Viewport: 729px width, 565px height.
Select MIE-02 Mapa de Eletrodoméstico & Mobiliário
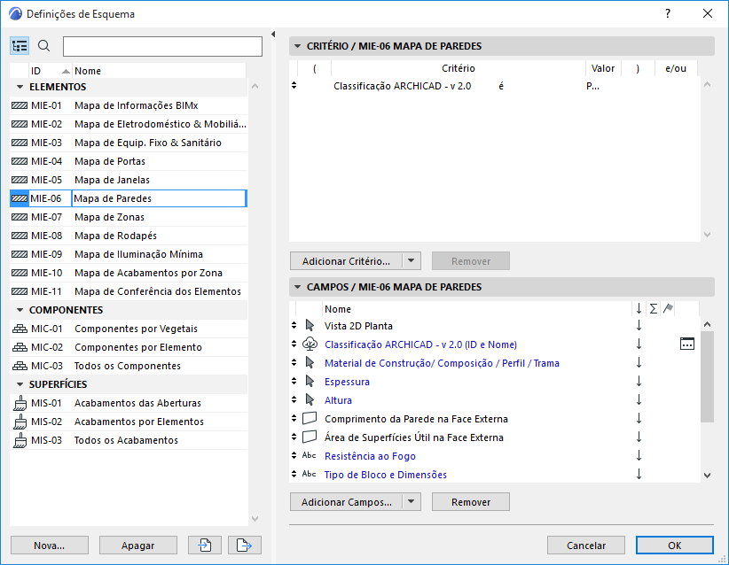pos(129,124)
